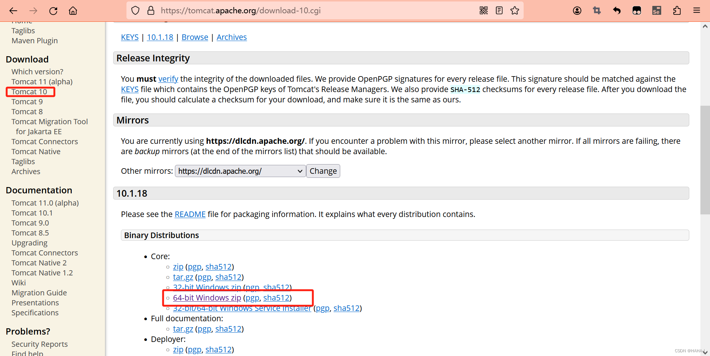The width and height of the screenshot is (710, 356).
Task: Select Tomcat 9 in Download sidebar
Action: click(x=27, y=102)
